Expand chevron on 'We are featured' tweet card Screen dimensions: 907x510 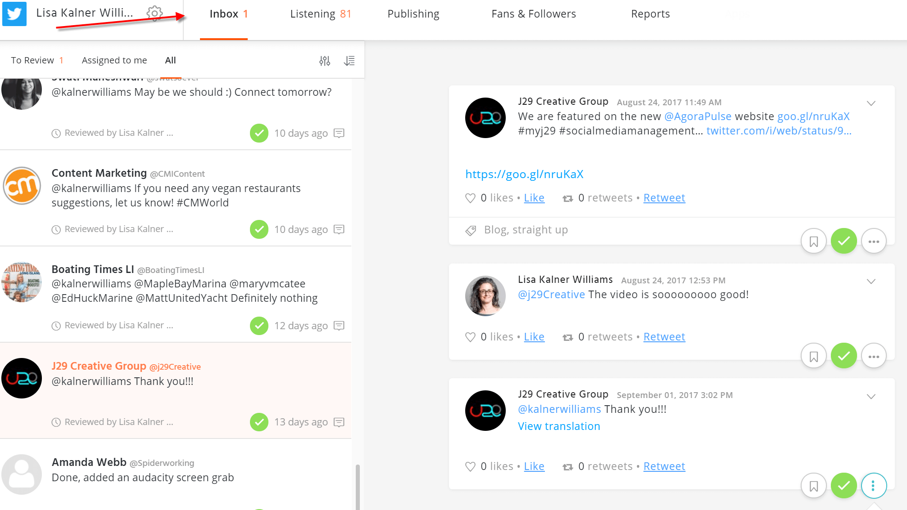(871, 103)
